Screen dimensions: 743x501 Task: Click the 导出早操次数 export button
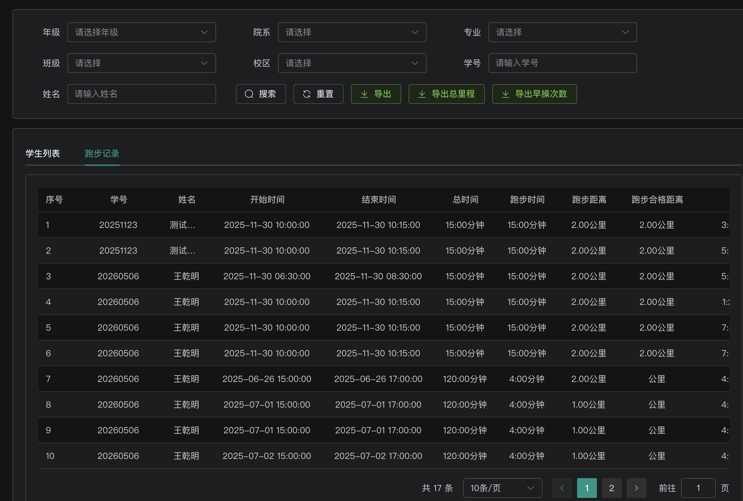[535, 94]
